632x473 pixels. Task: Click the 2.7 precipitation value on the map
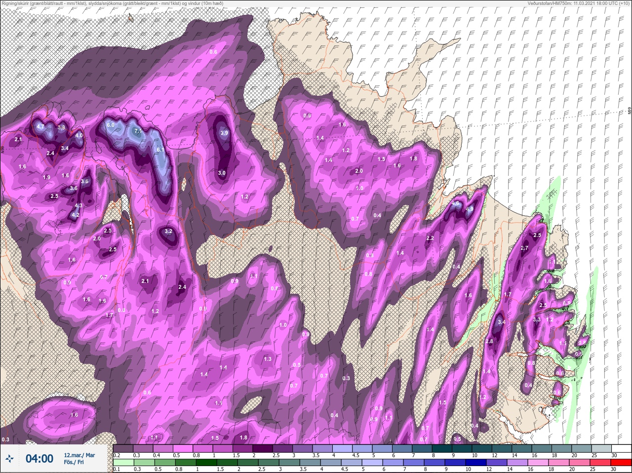click(x=524, y=248)
